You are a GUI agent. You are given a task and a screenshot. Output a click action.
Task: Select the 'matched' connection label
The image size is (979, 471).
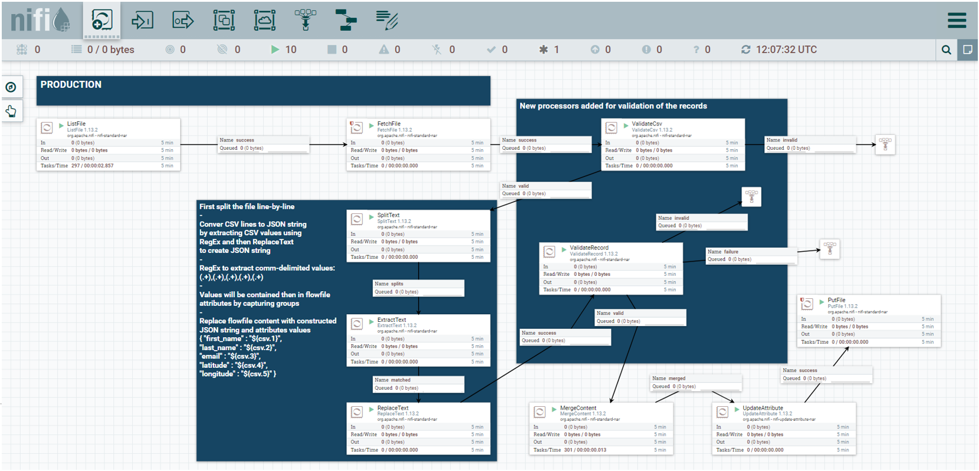(419, 384)
